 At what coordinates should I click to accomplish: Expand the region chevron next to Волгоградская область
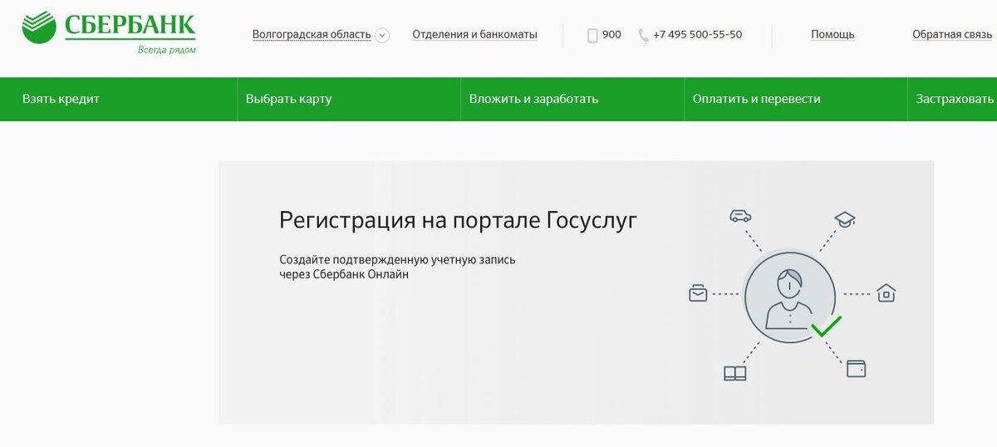point(381,35)
